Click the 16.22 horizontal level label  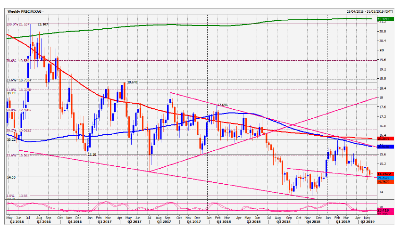tap(11, 139)
